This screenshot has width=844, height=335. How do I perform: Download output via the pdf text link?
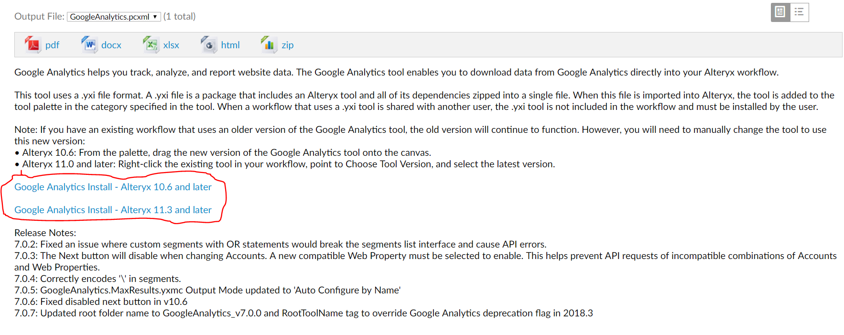point(52,45)
